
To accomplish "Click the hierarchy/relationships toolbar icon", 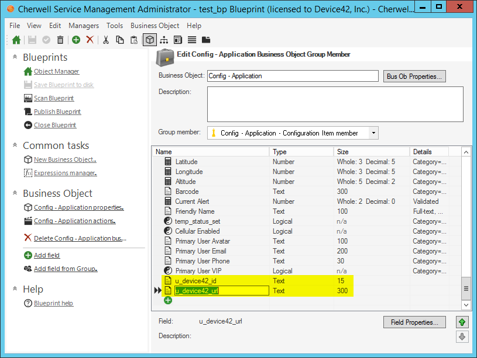I will (165, 40).
